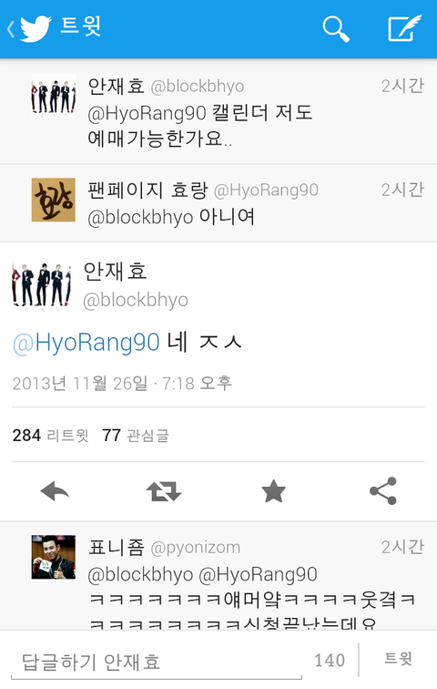
Task: Click the reply arrow icon
Action: 55,491
